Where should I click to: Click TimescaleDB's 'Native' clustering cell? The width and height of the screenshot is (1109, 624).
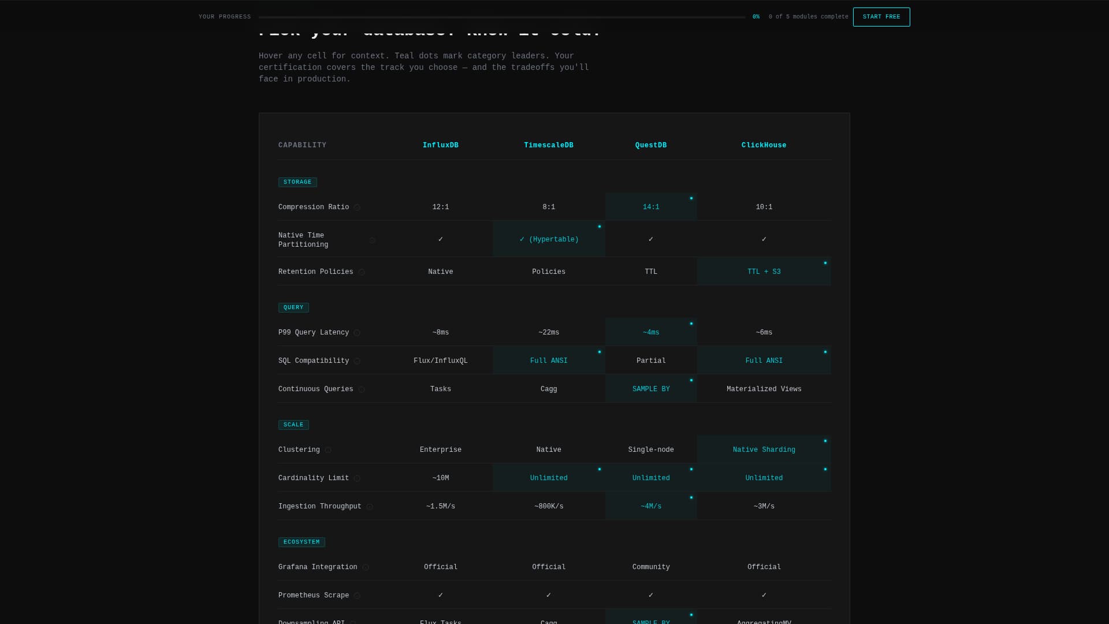549,450
